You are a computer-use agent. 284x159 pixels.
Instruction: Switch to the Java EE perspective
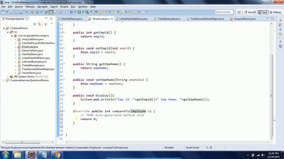(x=250, y=12)
